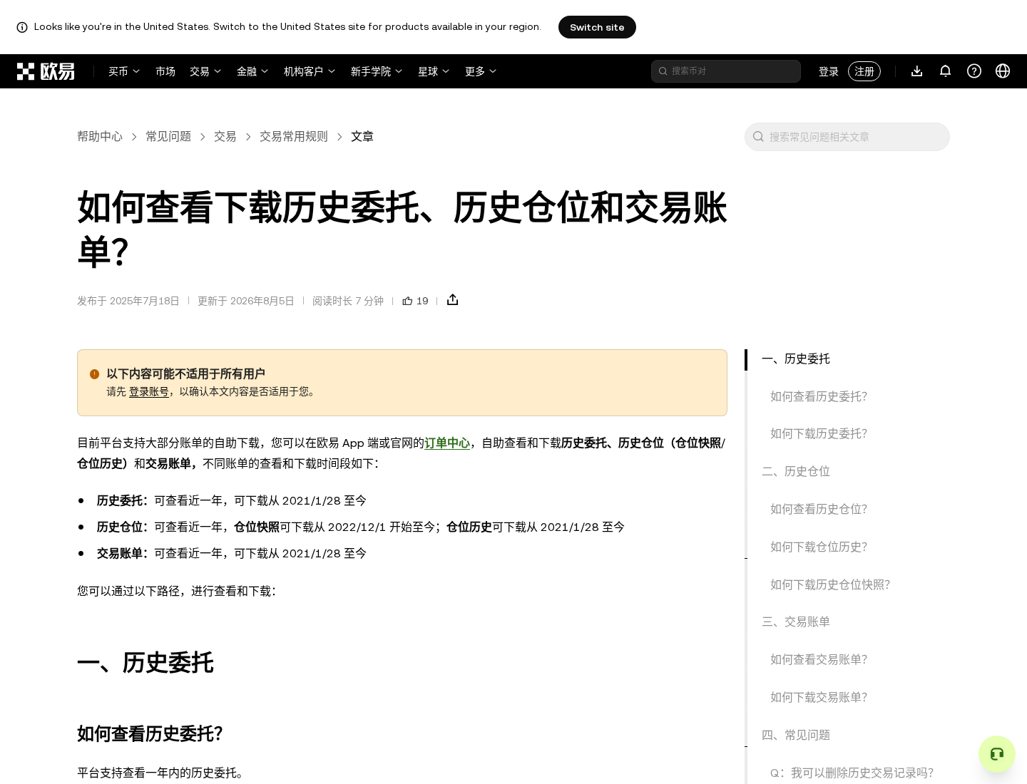Click the 注册 register button
The image size is (1027, 784).
[864, 71]
